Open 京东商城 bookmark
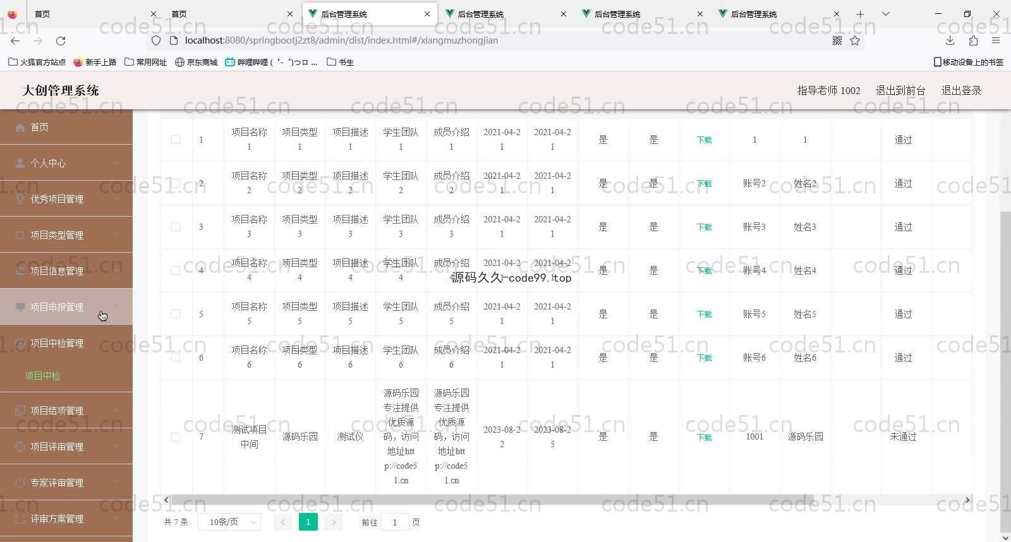 (196, 62)
